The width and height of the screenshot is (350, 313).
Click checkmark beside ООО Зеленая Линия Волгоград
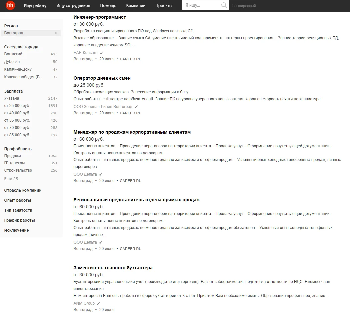click(x=136, y=107)
